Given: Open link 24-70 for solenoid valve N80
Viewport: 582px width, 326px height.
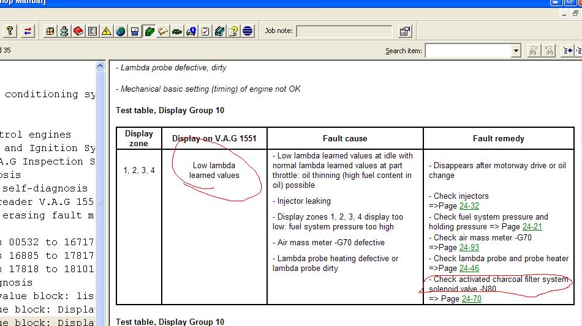Looking at the screenshot, I should click(x=471, y=299).
